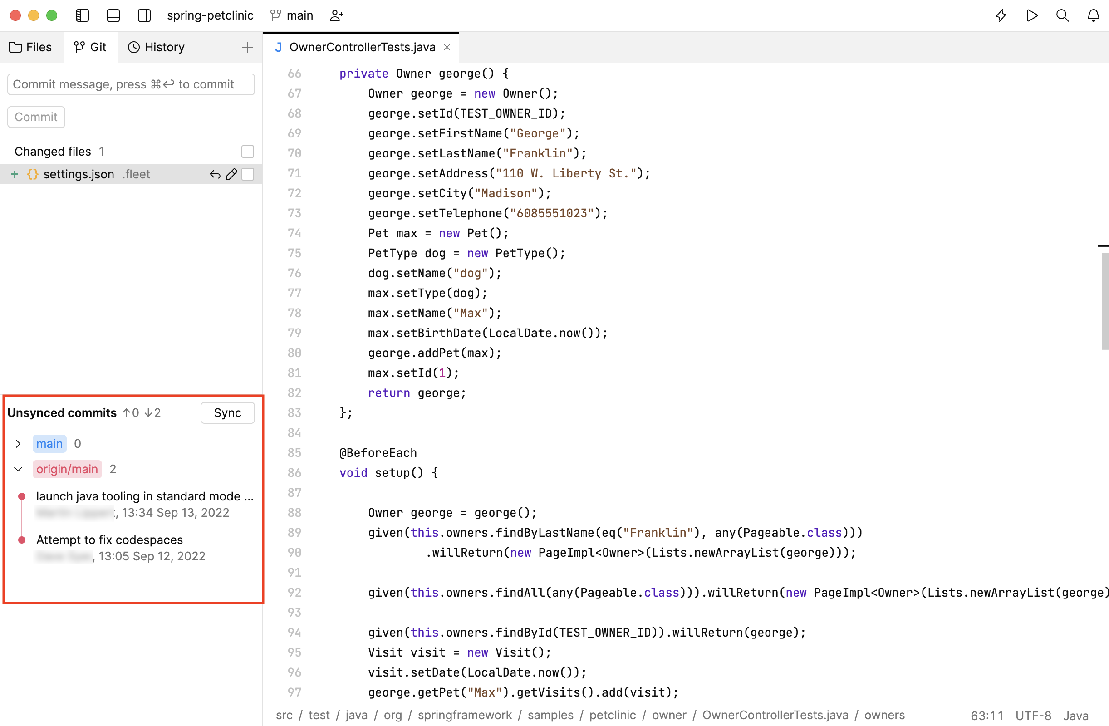Image resolution: width=1109 pixels, height=726 pixels.
Task: Start collaboration via the add-person icon
Action: click(x=336, y=15)
